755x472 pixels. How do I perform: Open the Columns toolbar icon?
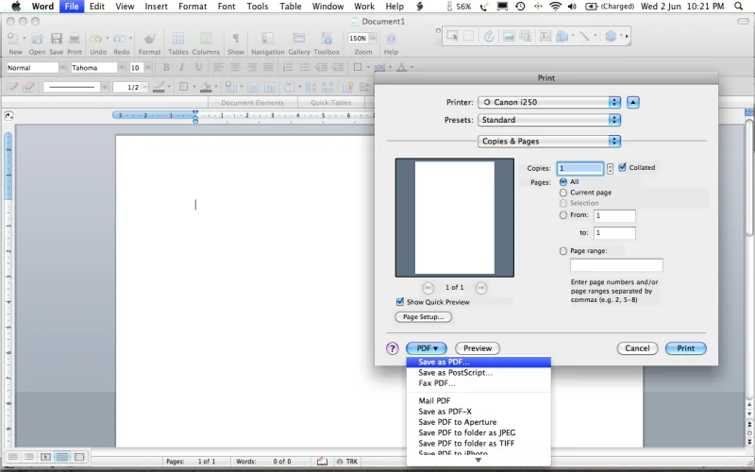tap(206, 39)
